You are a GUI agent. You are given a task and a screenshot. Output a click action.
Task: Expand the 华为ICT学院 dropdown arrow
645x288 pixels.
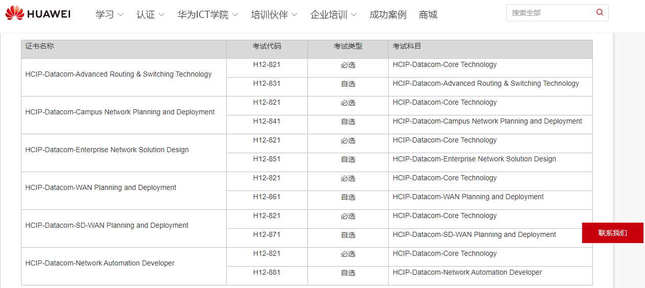(235, 15)
